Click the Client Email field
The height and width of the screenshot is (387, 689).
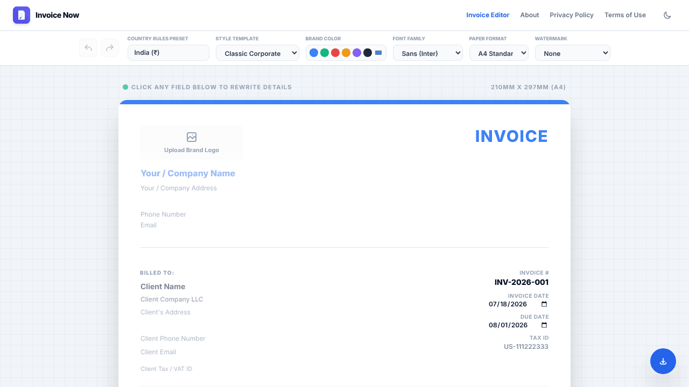pos(158,352)
